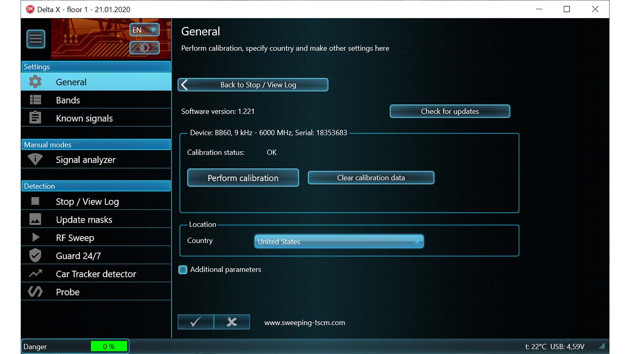Click the General gear icon
Image resolution: width=631 pixels, height=354 pixels.
35,82
